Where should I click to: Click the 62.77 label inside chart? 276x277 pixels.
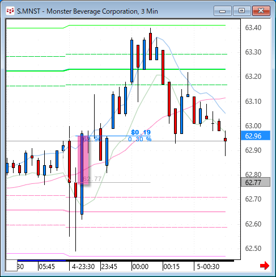point(92,179)
